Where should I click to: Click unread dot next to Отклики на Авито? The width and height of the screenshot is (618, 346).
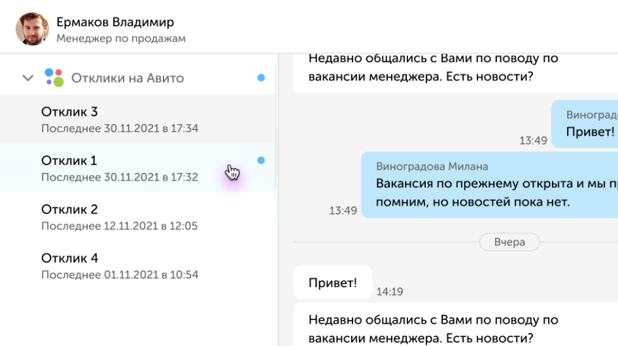[261, 78]
